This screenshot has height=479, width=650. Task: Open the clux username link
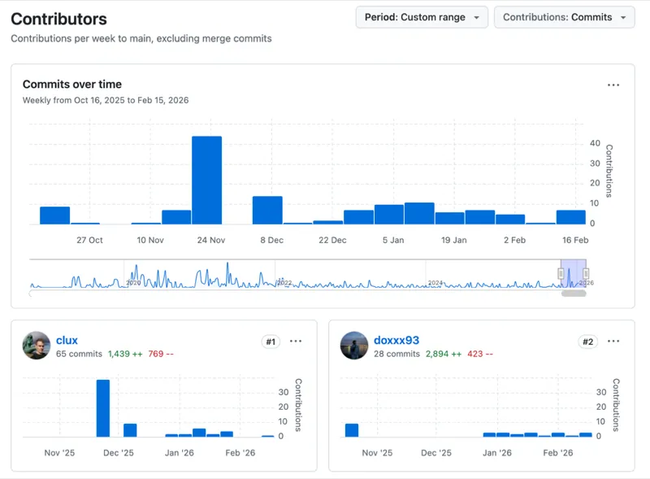67,340
